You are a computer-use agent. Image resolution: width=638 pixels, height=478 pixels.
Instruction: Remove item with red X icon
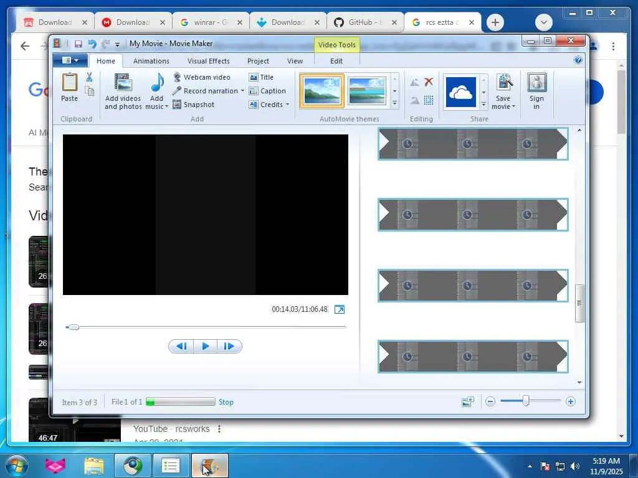(x=429, y=82)
